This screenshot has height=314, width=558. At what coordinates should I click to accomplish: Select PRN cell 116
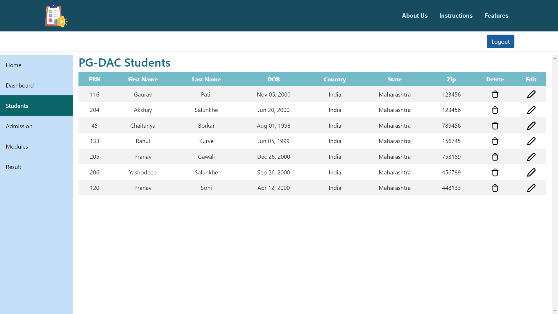tap(94, 94)
